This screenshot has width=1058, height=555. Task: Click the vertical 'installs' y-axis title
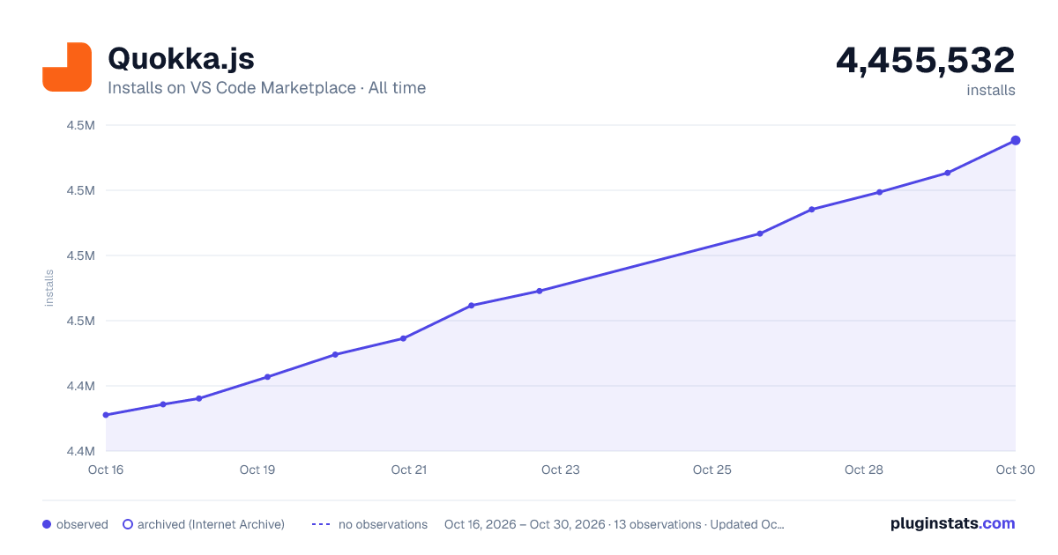tap(49, 288)
